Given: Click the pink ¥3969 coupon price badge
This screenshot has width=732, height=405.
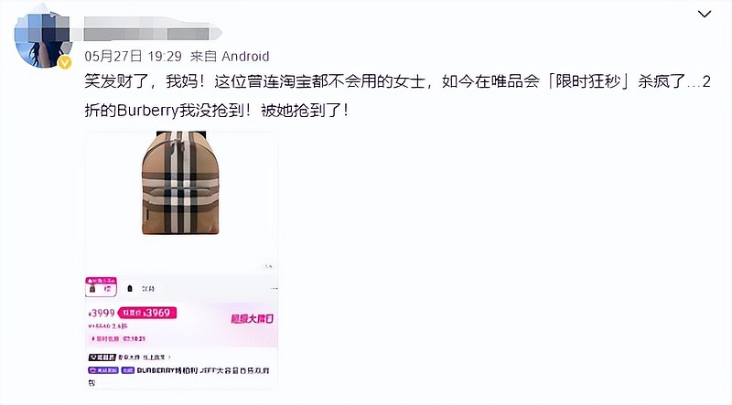Looking at the screenshot, I should point(147,313).
